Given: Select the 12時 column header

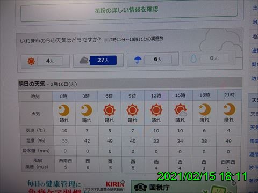Looking at the screenshot, I should [156, 95].
